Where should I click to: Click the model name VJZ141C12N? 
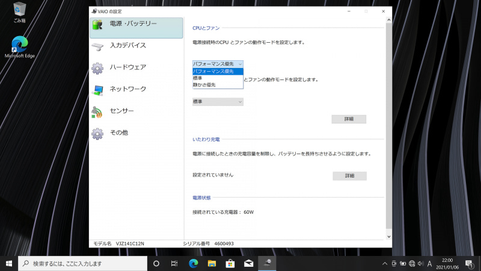pos(130,243)
